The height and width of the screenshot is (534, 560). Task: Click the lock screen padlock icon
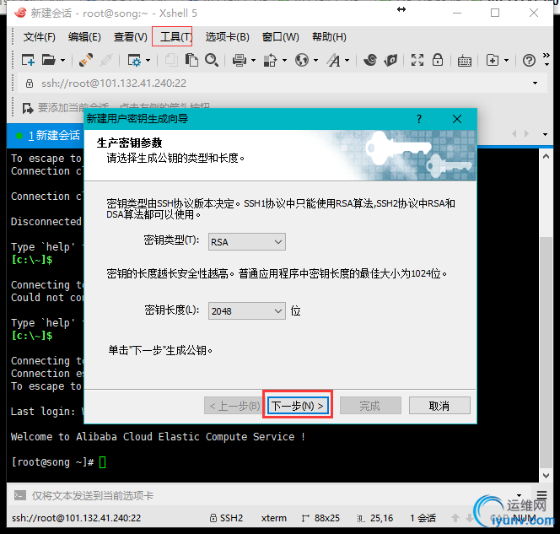(438, 60)
